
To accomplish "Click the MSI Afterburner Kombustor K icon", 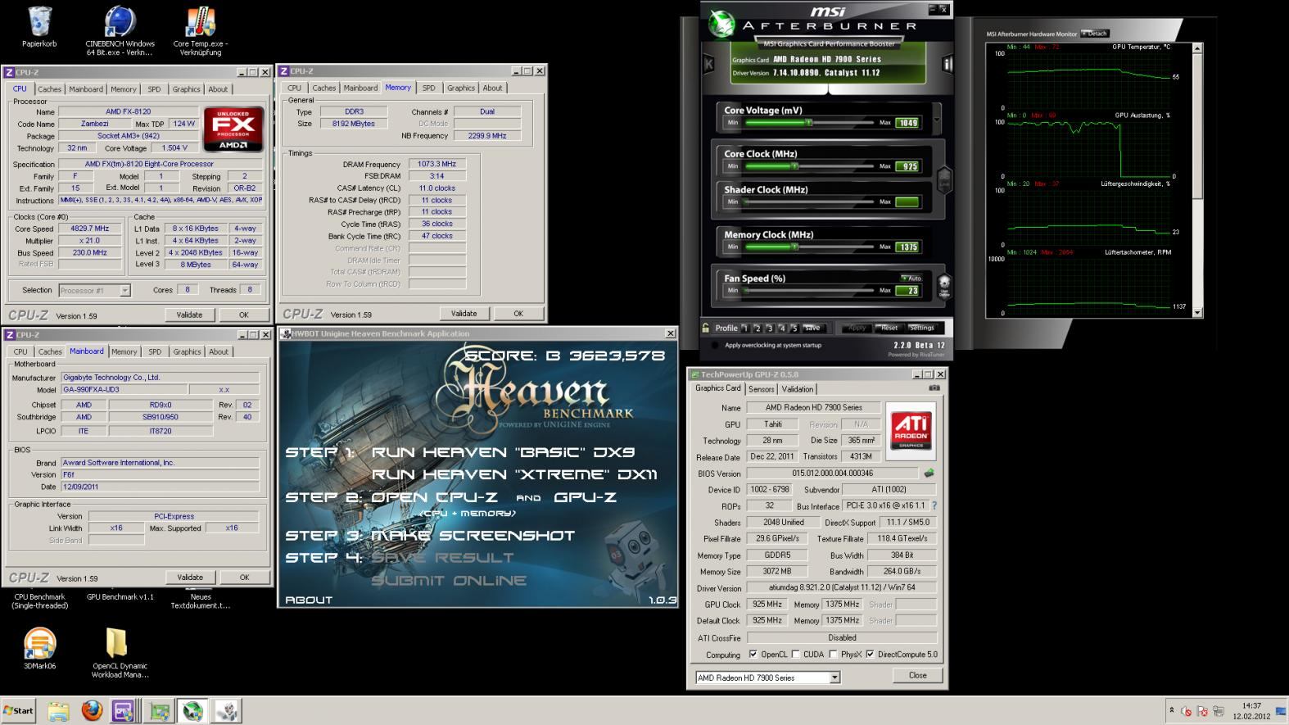I will tap(709, 65).
